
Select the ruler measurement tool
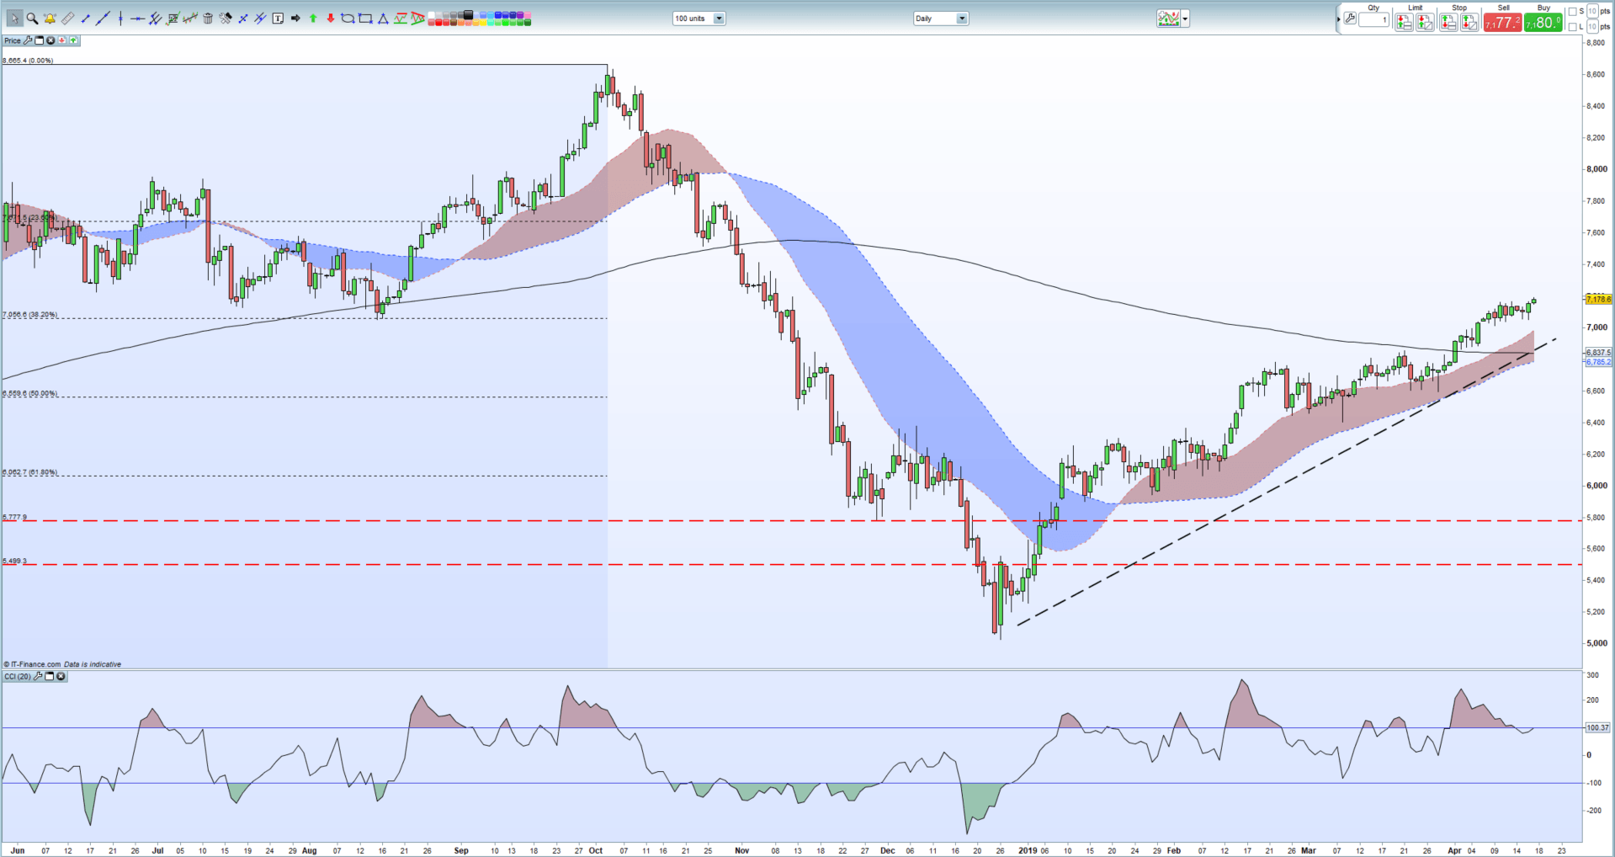point(67,19)
